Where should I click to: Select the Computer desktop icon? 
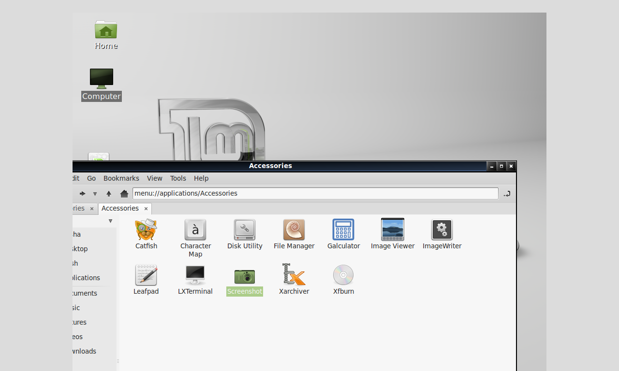tap(102, 85)
